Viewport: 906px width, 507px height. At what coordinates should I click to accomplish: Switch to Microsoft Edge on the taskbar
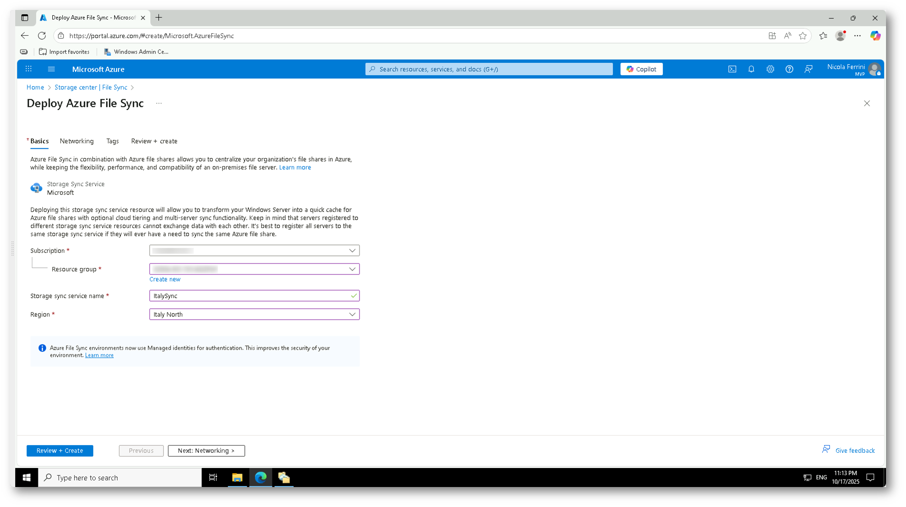(261, 478)
